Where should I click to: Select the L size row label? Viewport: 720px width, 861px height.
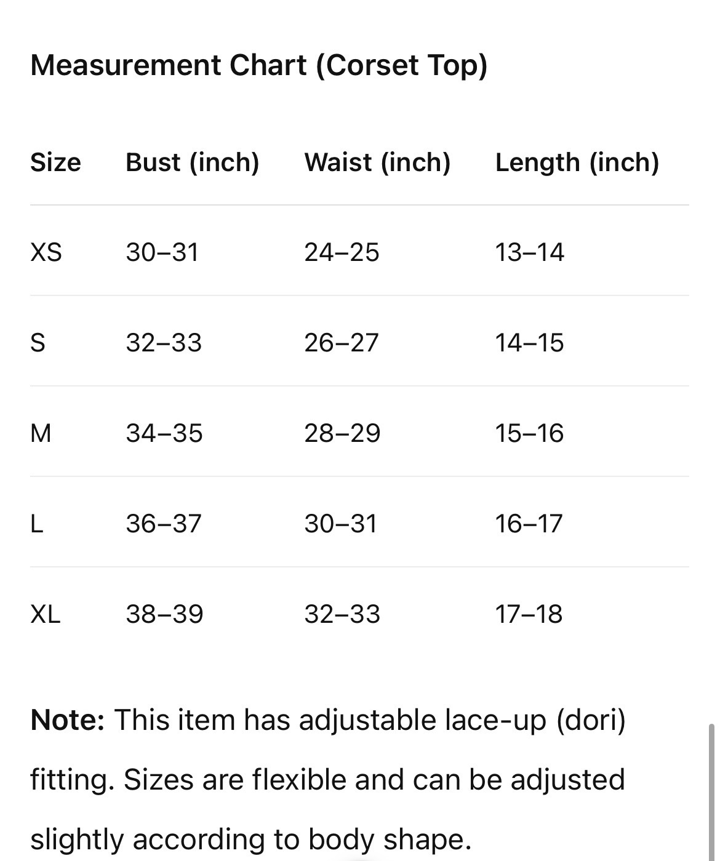point(36,524)
